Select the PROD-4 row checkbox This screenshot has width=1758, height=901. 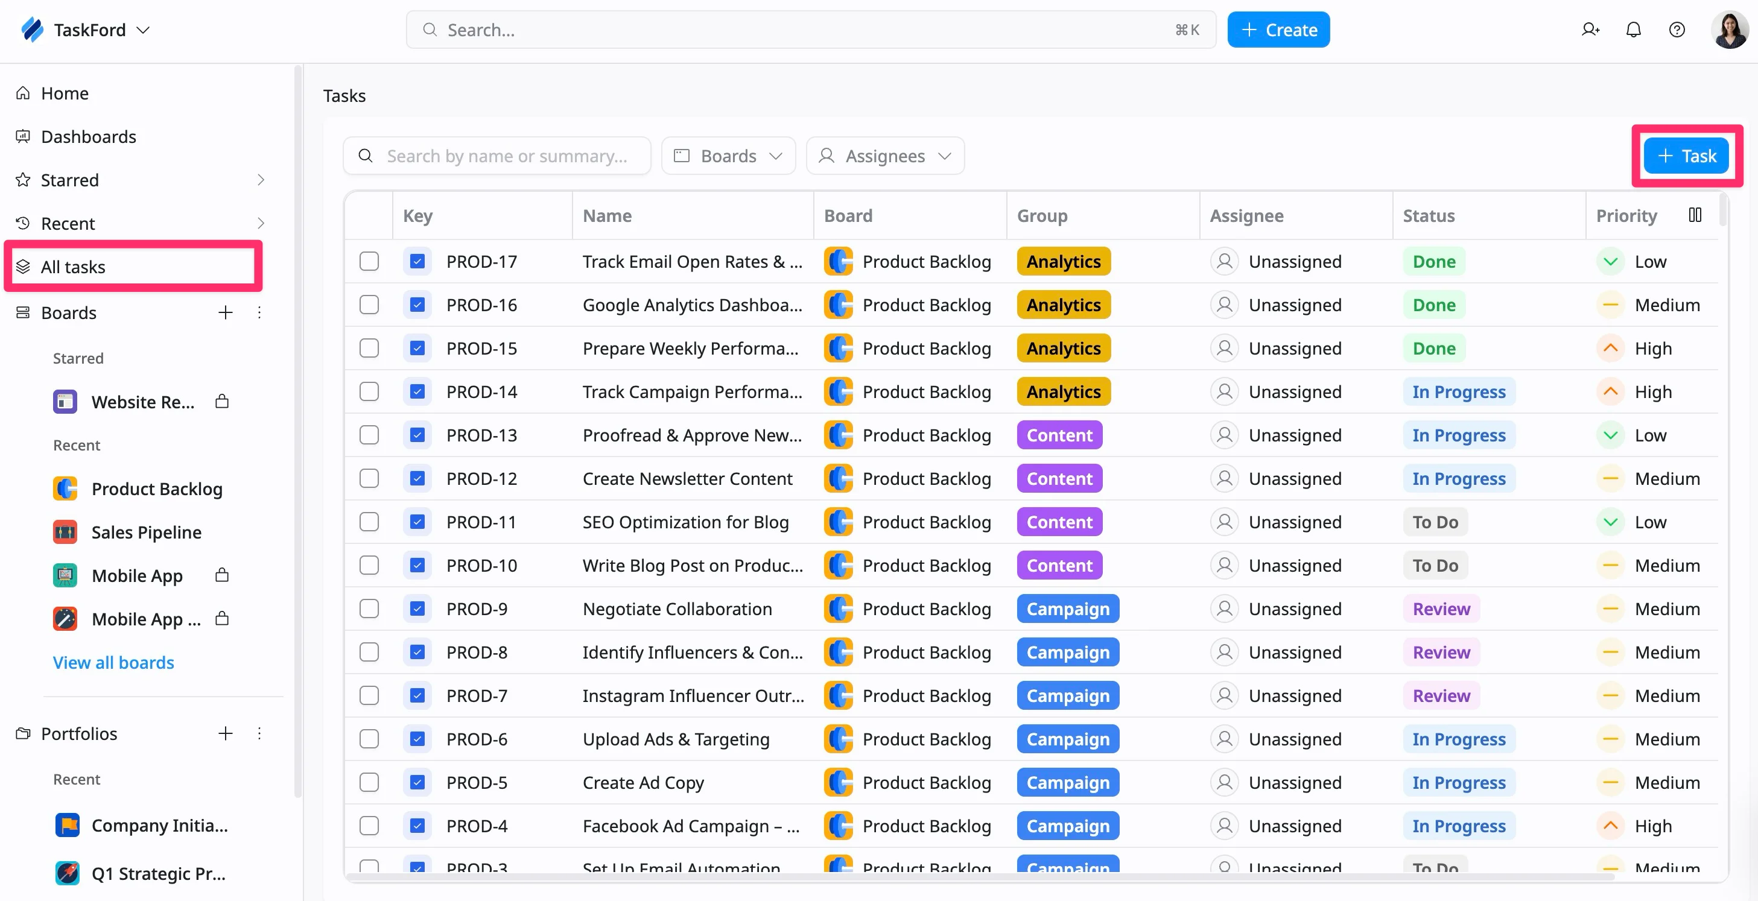[369, 826]
